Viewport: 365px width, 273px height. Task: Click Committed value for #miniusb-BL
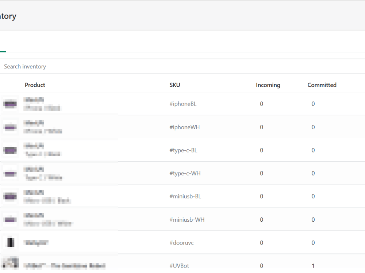(313, 197)
